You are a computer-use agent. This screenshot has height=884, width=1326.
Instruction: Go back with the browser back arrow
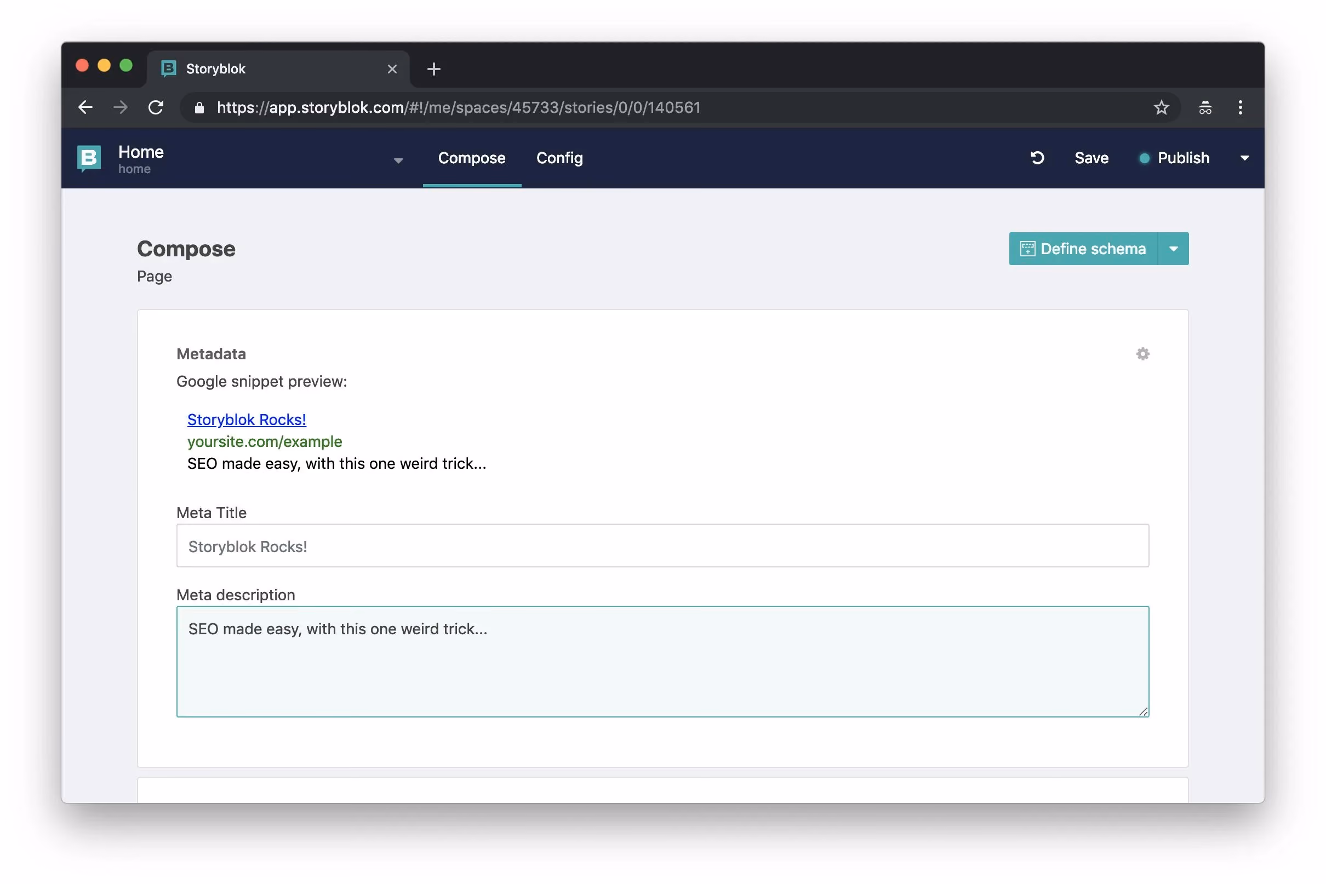point(85,107)
